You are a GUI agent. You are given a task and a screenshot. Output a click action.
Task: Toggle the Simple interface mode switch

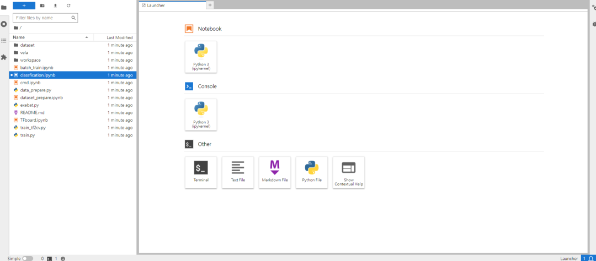point(28,258)
